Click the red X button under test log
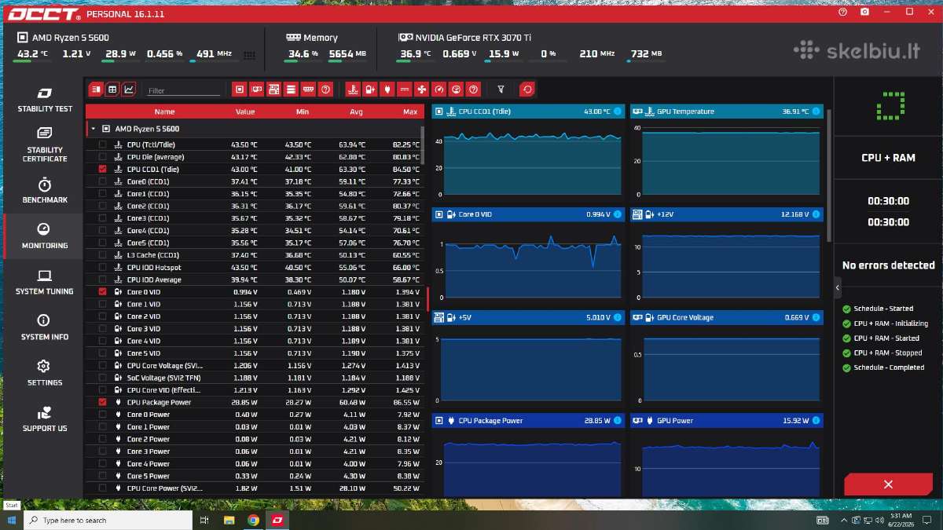Image resolution: width=943 pixels, height=530 pixels. 888,484
